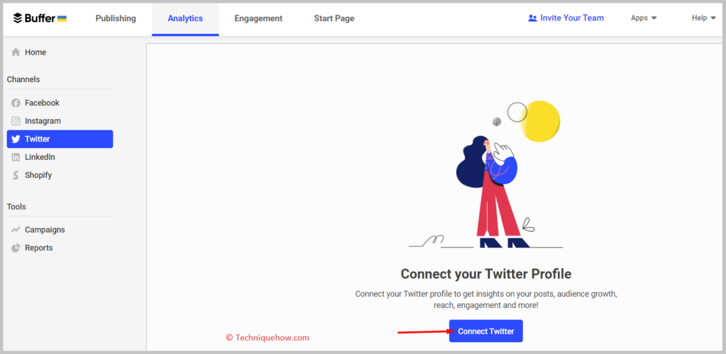Open the Apps menu
Screen dimensions: 726x354
644,18
